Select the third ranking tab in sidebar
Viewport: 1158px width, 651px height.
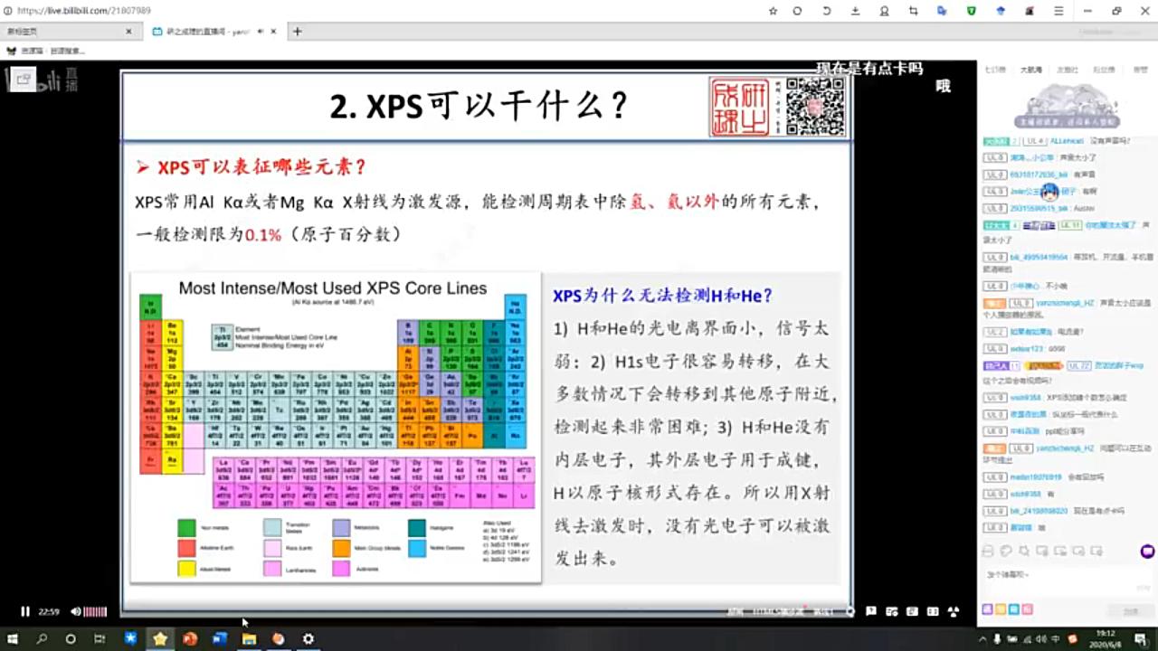[1068, 70]
